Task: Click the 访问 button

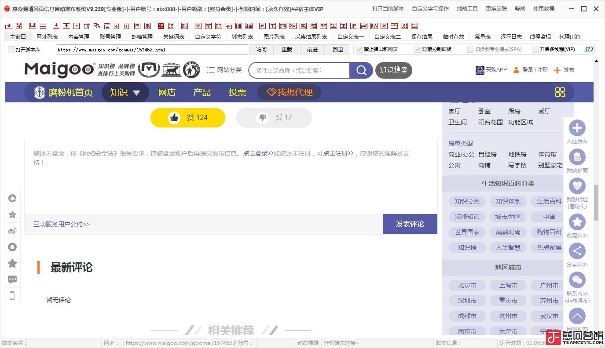Action: click(x=261, y=50)
